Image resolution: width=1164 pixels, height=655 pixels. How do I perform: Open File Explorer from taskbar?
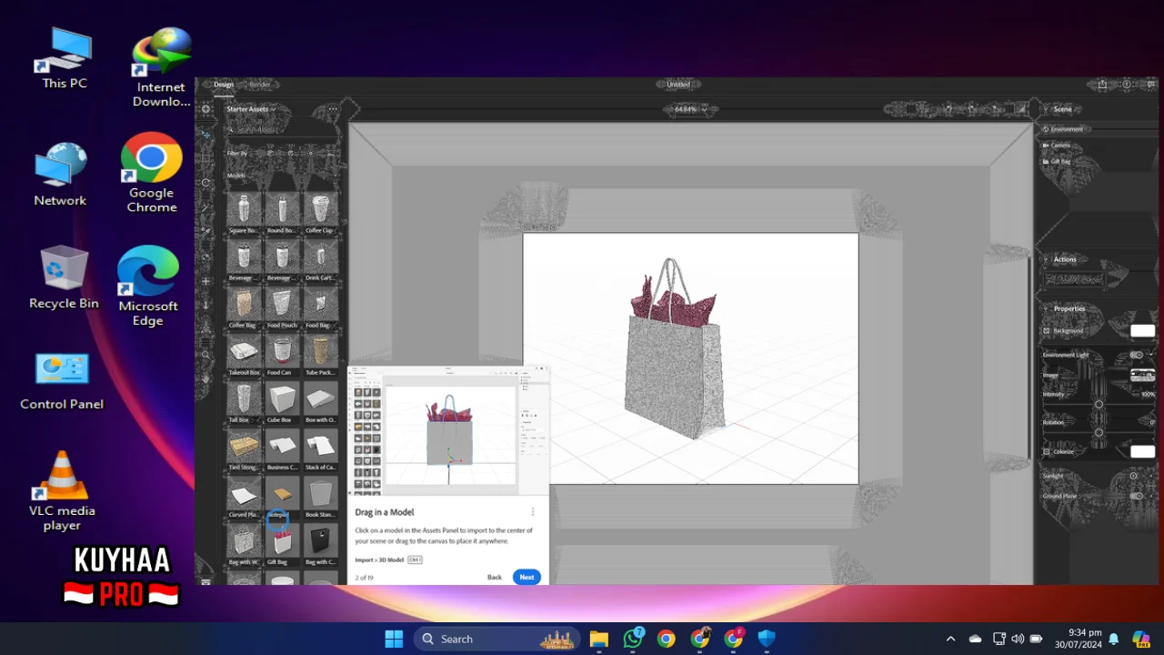[598, 639]
